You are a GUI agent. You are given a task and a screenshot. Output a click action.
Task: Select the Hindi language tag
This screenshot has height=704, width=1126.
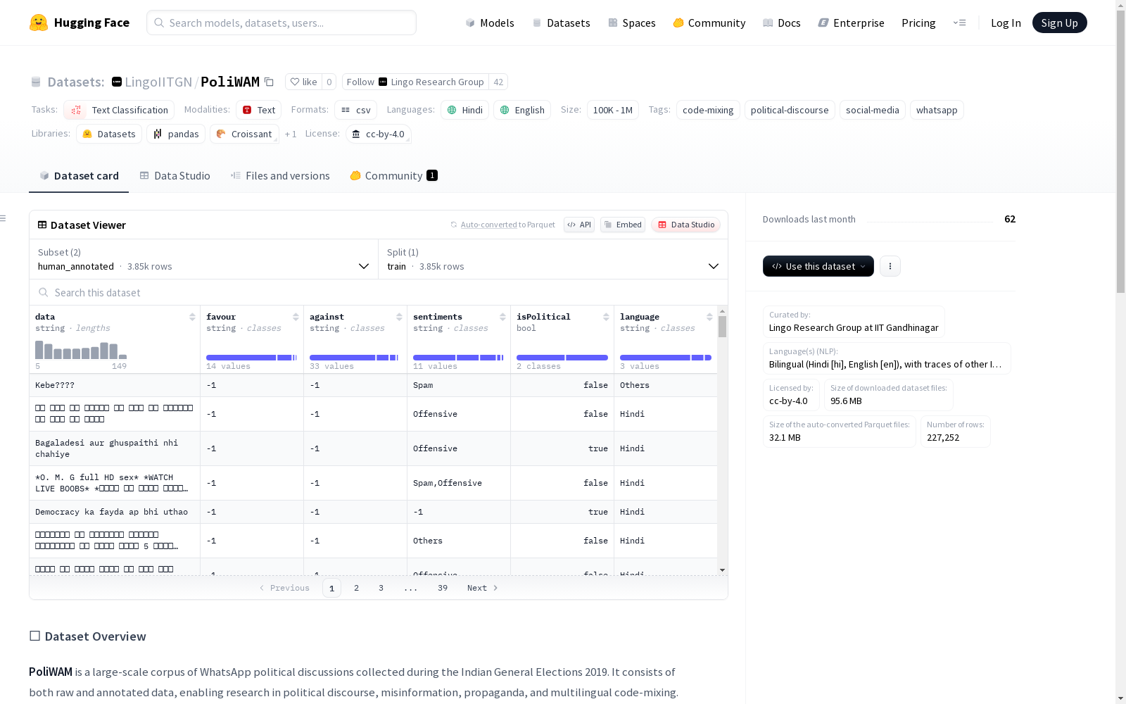(x=464, y=110)
